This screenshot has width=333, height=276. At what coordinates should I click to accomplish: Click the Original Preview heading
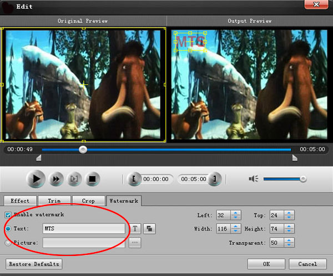tap(83, 21)
